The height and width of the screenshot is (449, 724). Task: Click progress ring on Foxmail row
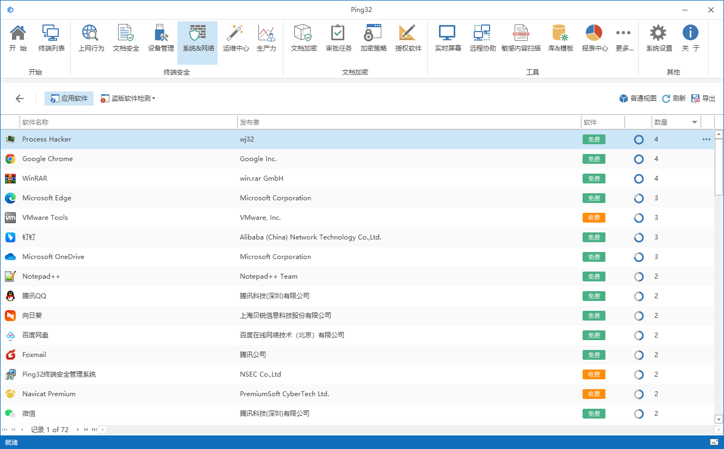click(x=639, y=355)
